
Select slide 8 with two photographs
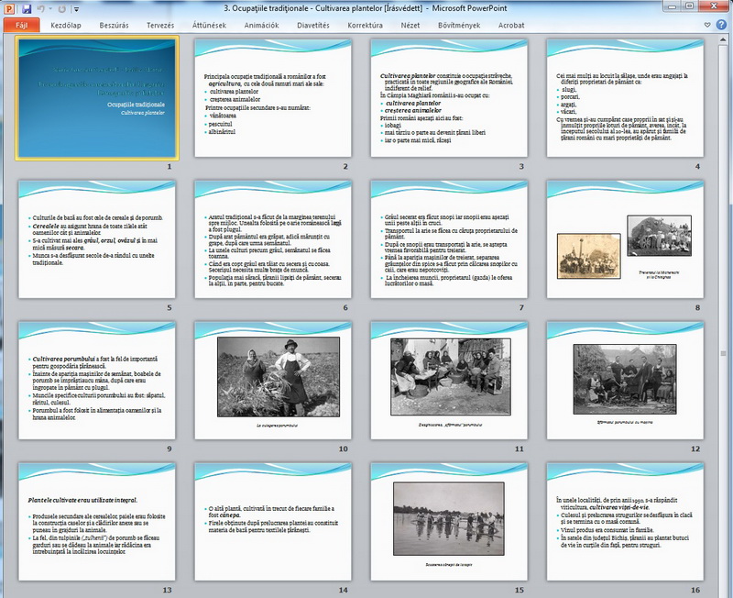point(626,238)
